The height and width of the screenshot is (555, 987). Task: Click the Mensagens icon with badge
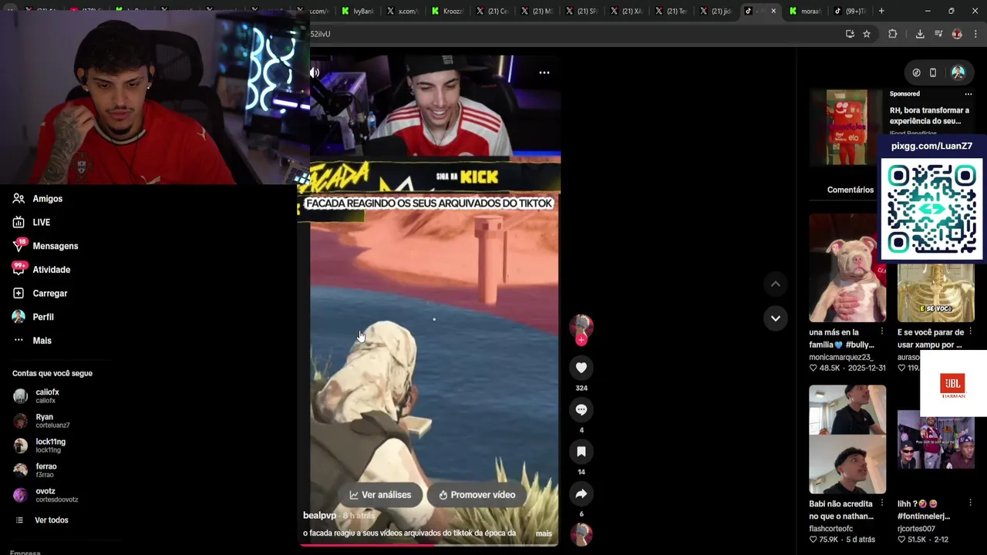19,246
